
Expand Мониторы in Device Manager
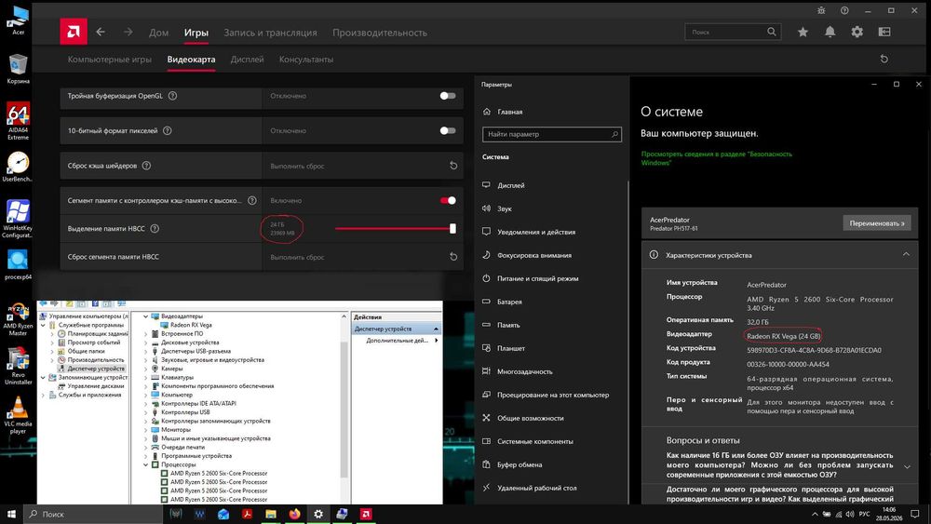click(145, 430)
